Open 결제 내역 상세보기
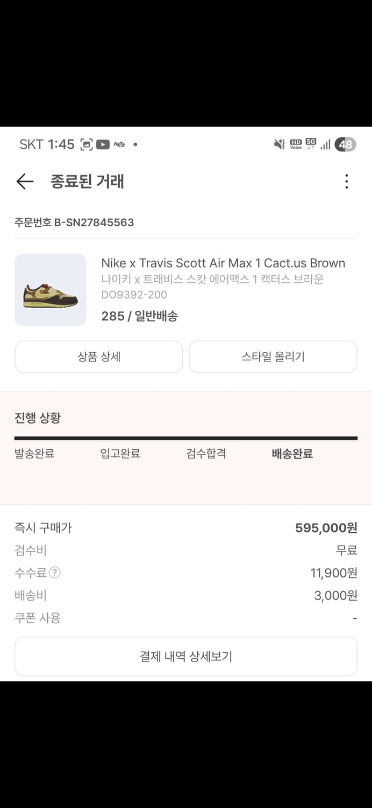This screenshot has width=372, height=808. (185, 656)
